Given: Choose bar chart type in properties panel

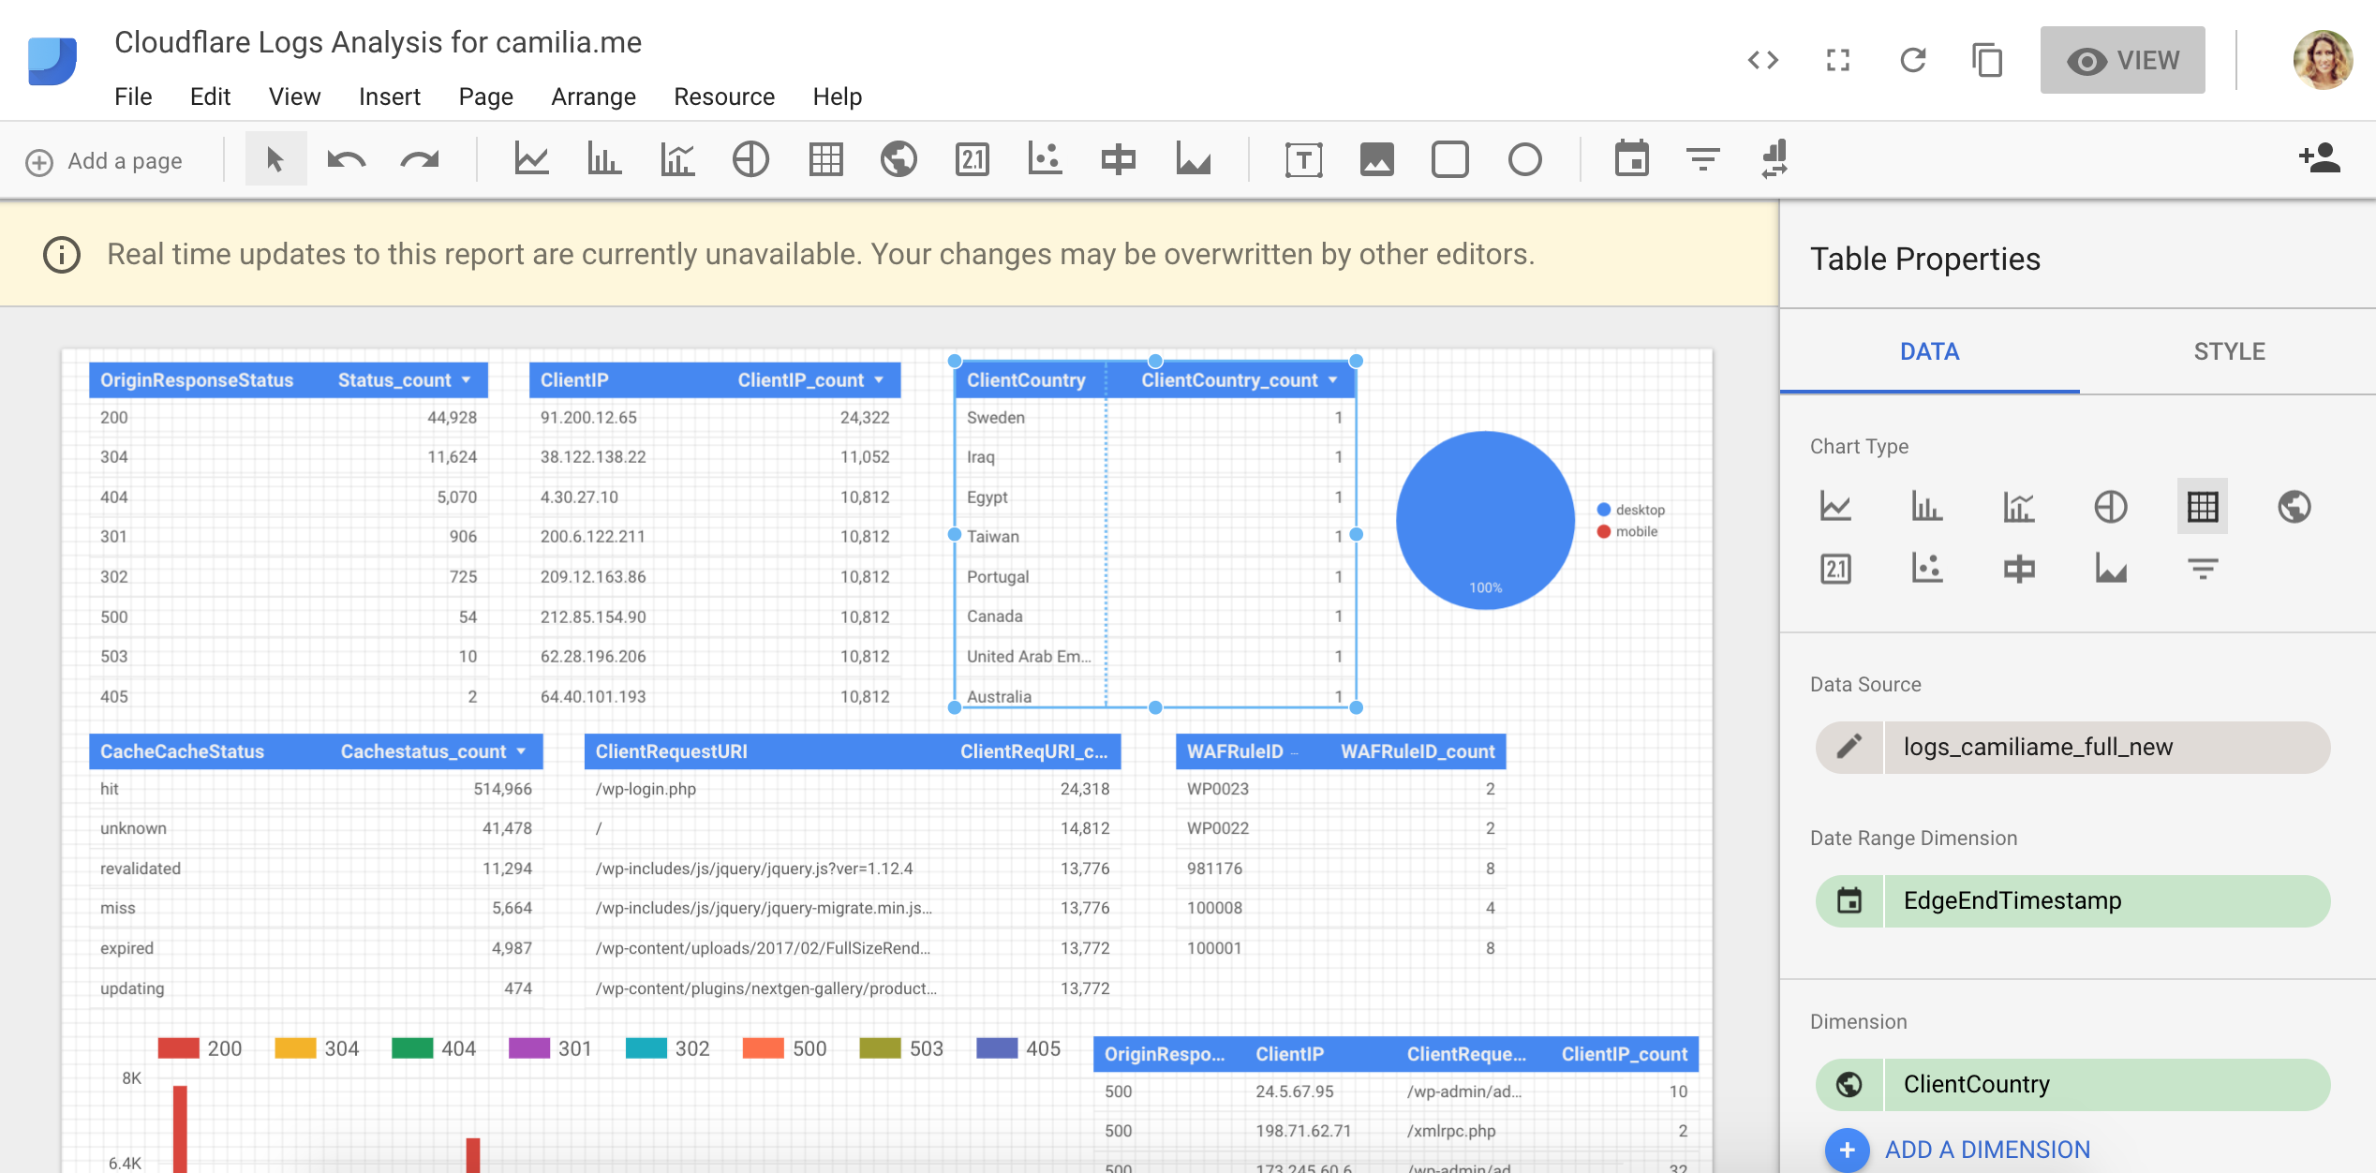Looking at the screenshot, I should pos(1926,507).
